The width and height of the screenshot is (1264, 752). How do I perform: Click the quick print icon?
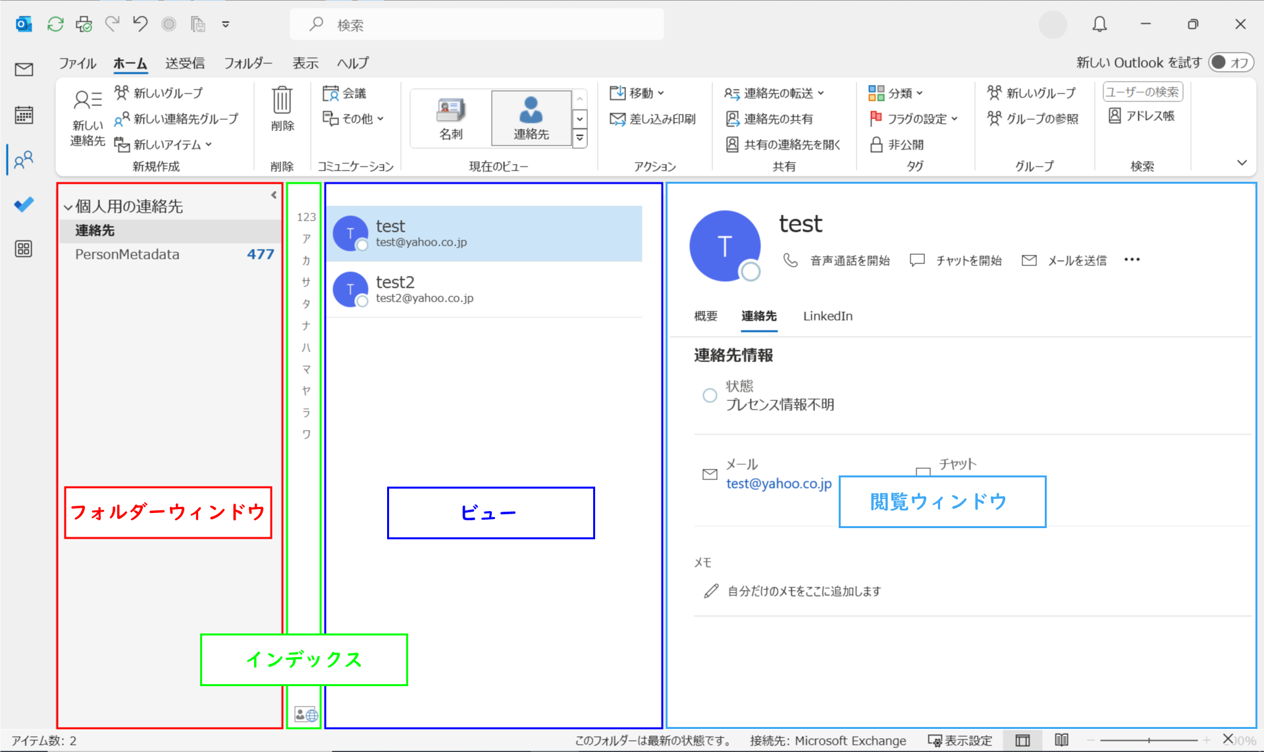(x=84, y=24)
